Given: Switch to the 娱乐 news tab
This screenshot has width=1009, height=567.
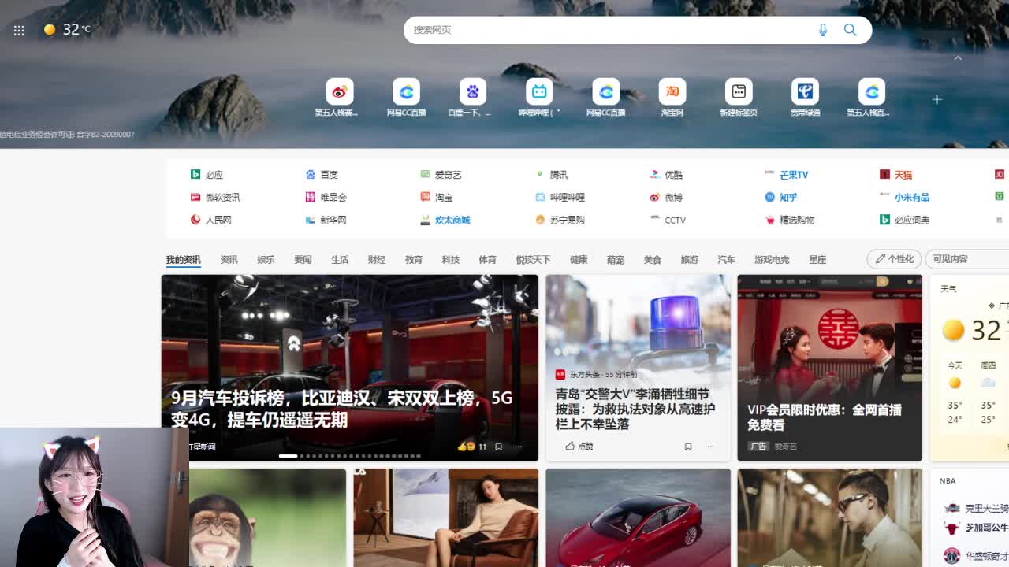Looking at the screenshot, I should click(x=266, y=259).
